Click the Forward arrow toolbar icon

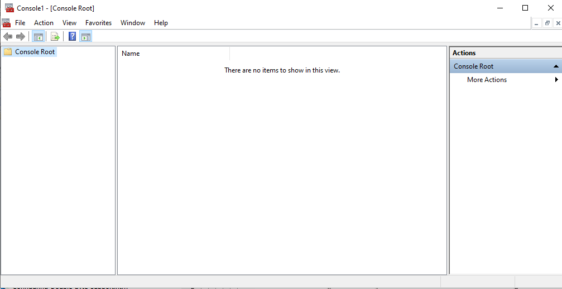[21, 36]
